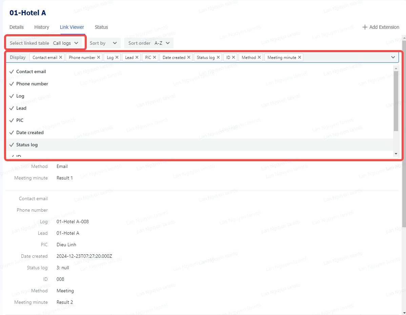Open the History tab
The image size is (406, 315).
(42, 27)
